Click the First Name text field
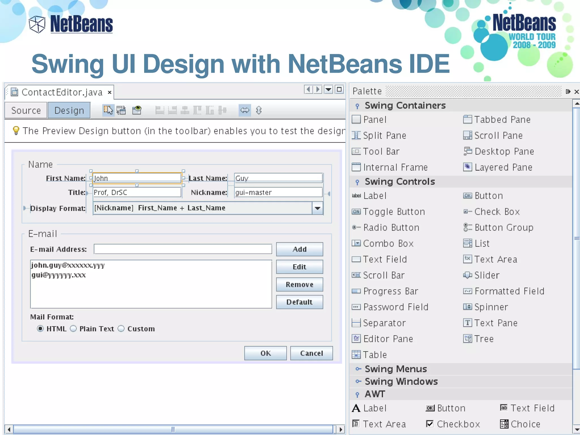 tap(137, 178)
